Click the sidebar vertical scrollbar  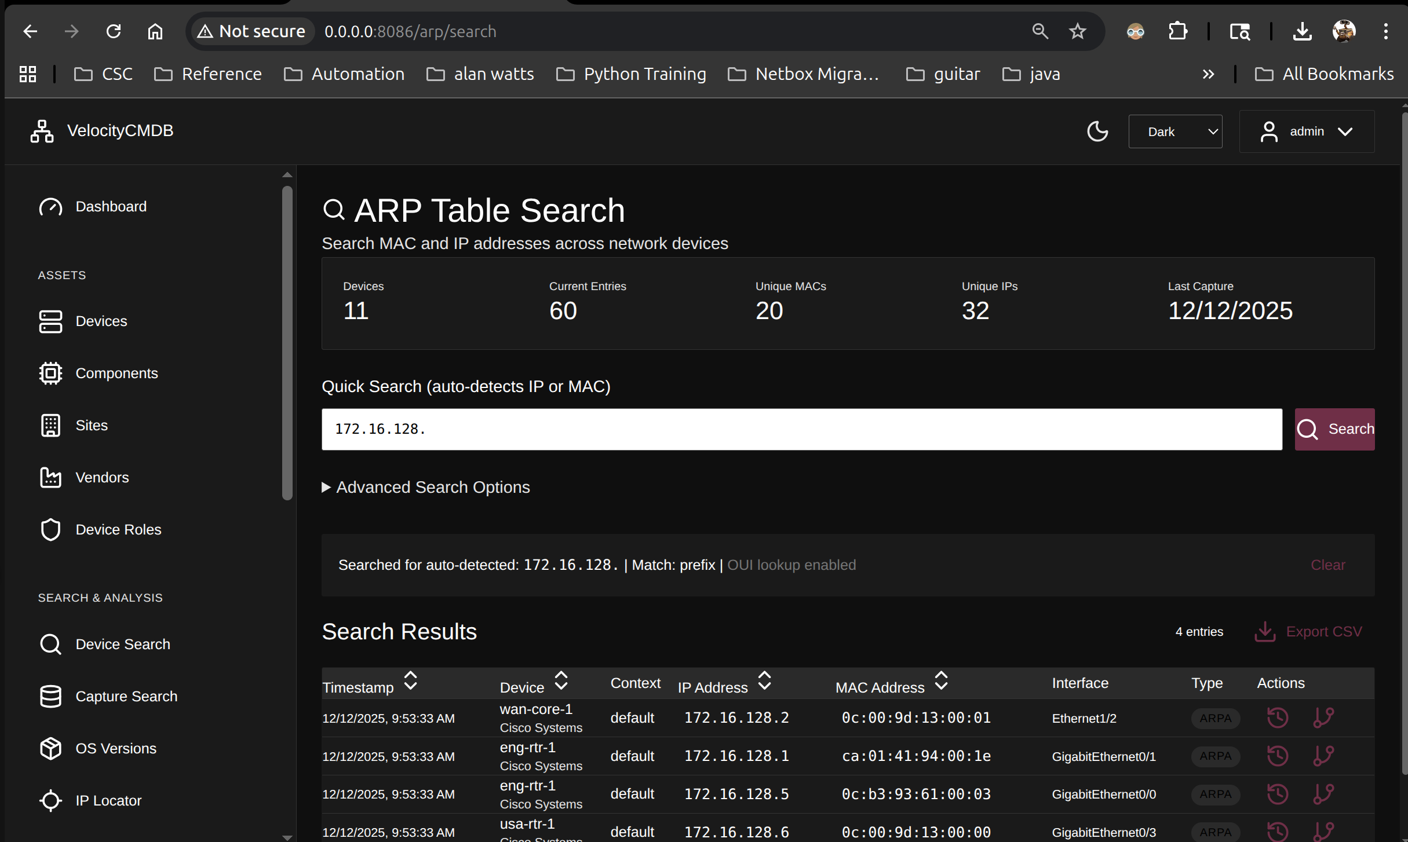click(x=287, y=342)
